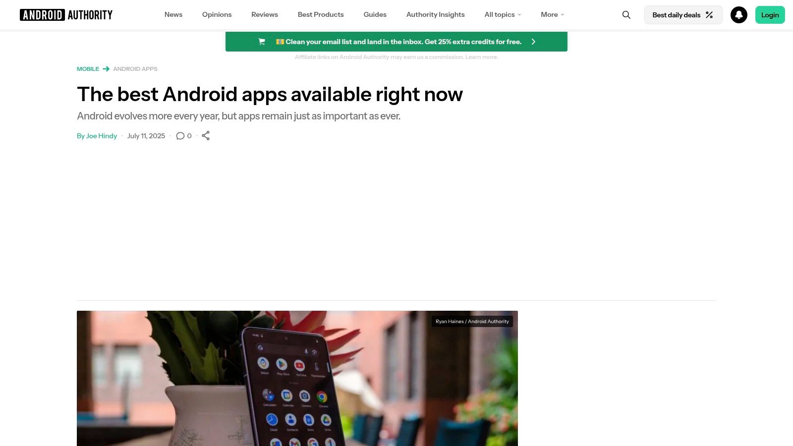Click the Android Authority logo
793x446 pixels.
click(66, 14)
